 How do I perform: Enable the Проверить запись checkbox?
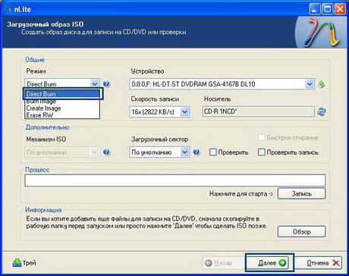(x=261, y=152)
